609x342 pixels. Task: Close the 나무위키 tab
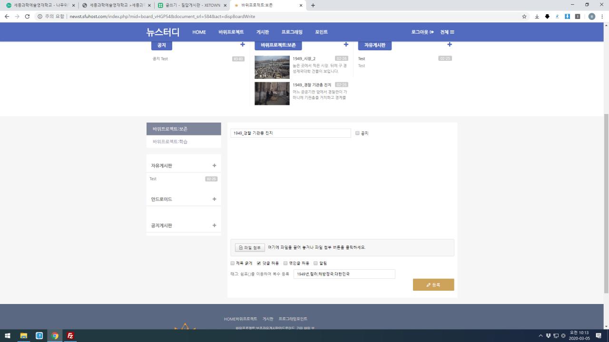pyautogui.click(x=73, y=5)
